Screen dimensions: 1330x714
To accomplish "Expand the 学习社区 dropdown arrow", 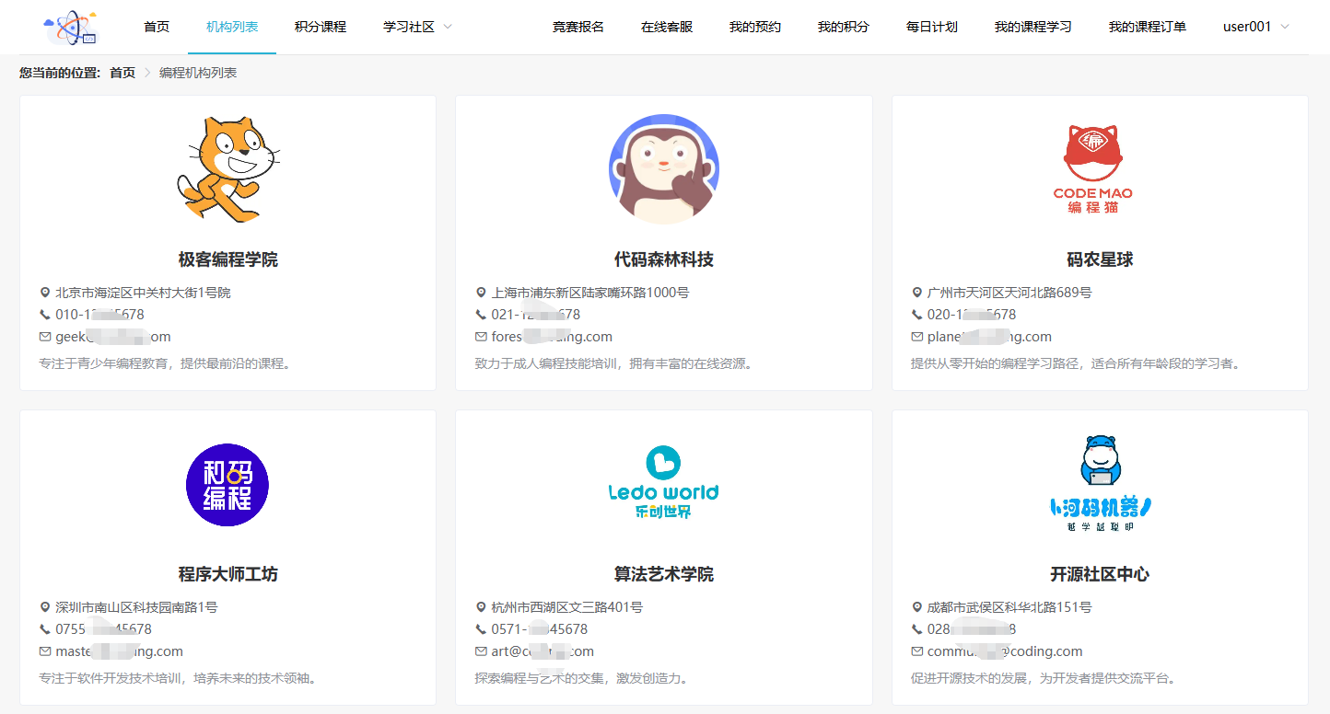I will [x=448, y=27].
